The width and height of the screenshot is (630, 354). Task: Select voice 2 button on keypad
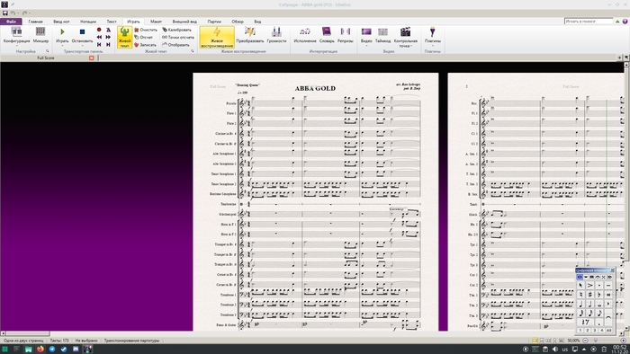click(587, 330)
